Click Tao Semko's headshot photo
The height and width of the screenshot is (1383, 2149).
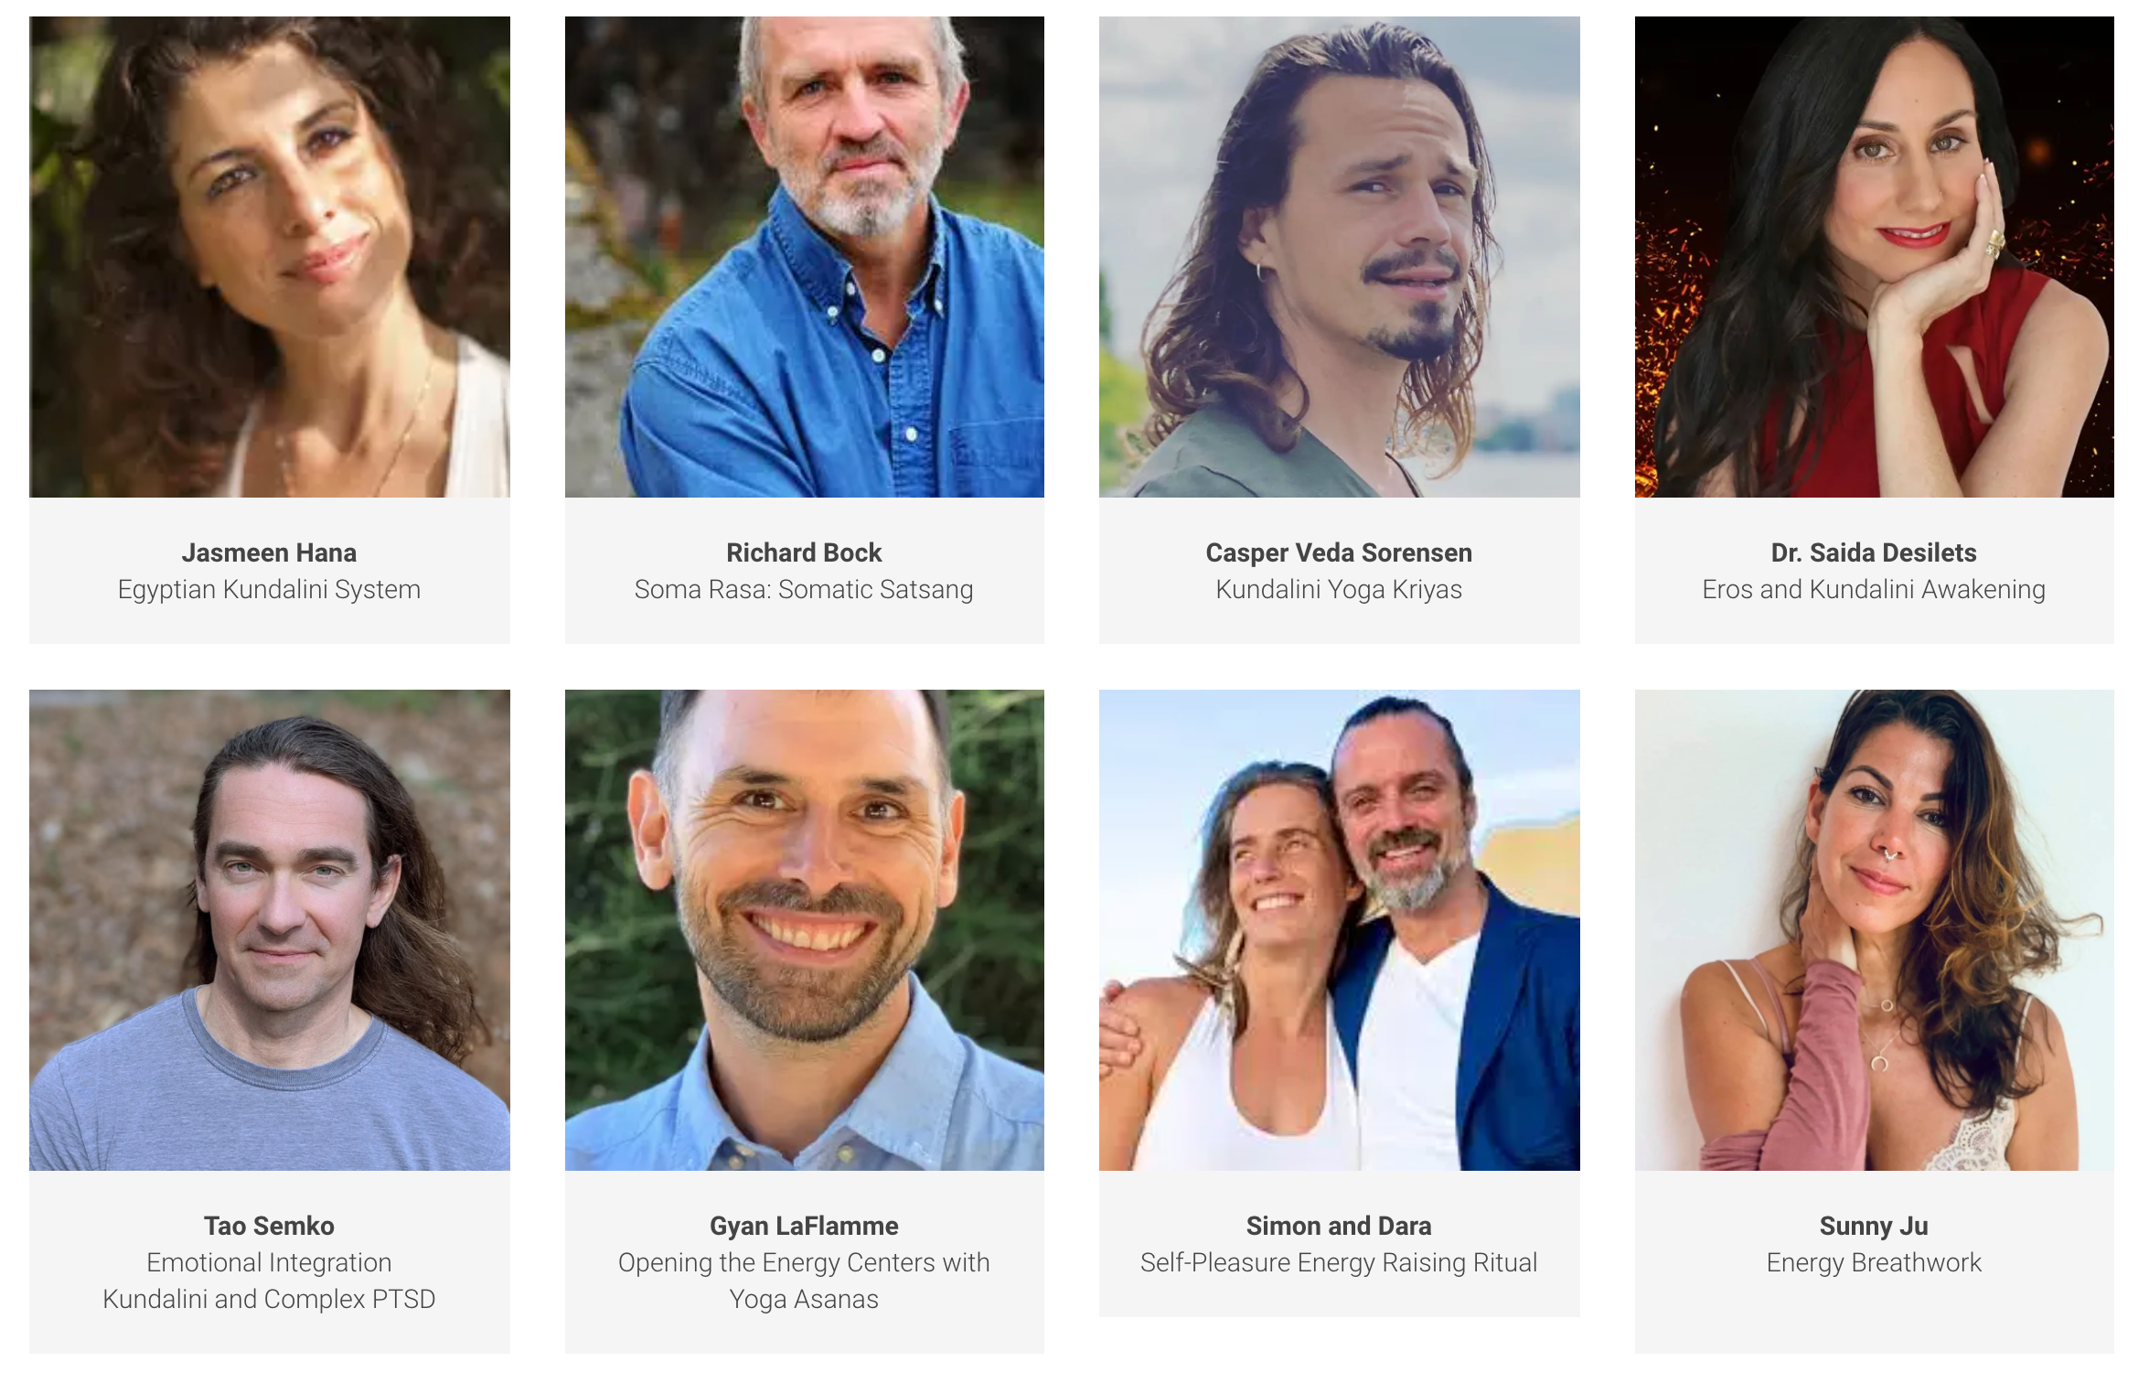pyautogui.click(x=270, y=930)
